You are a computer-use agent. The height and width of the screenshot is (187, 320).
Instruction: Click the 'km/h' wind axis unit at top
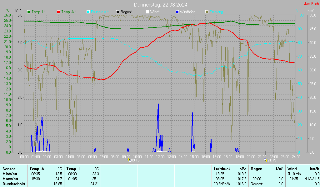click(x=312, y=10)
